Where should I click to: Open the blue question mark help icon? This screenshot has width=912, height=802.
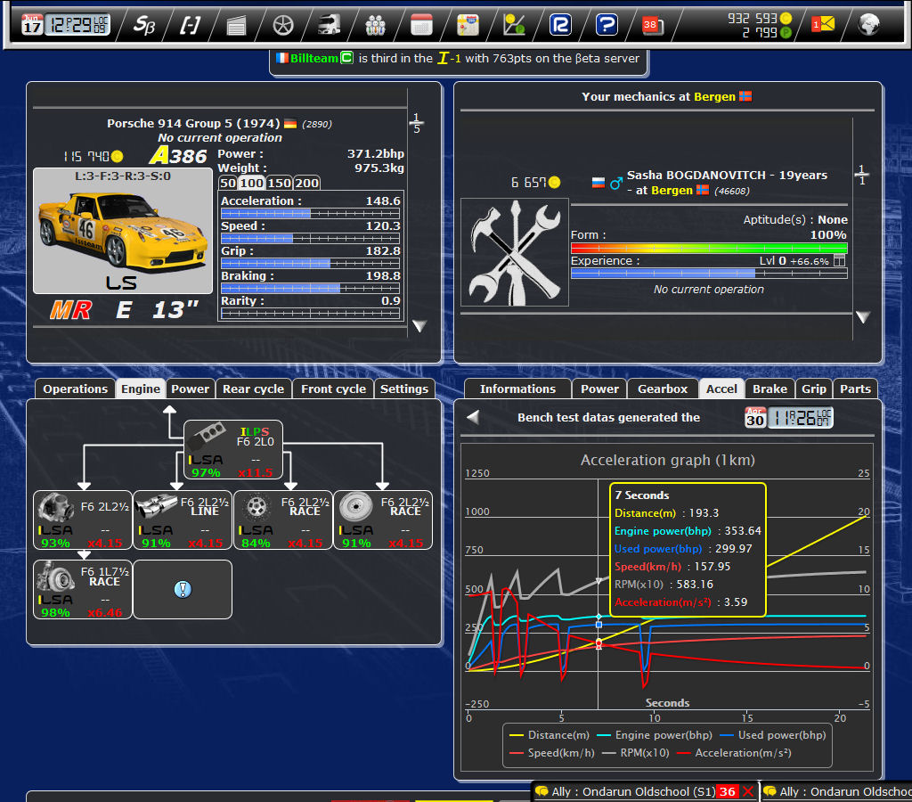point(607,25)
